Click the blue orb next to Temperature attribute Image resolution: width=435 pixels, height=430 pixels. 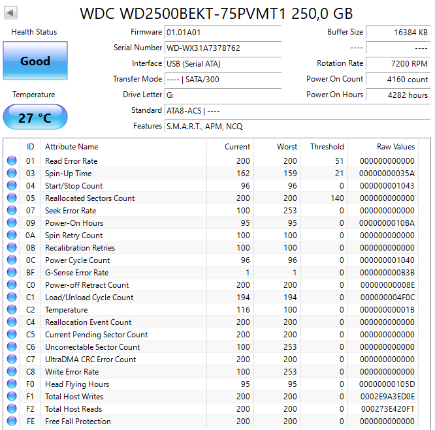click(x=12, y=309)
